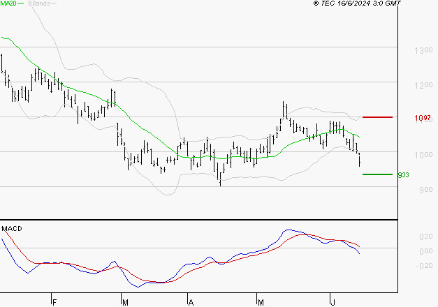
Task: Click the MACD -020 axis label
Action: tap(424, 266)
